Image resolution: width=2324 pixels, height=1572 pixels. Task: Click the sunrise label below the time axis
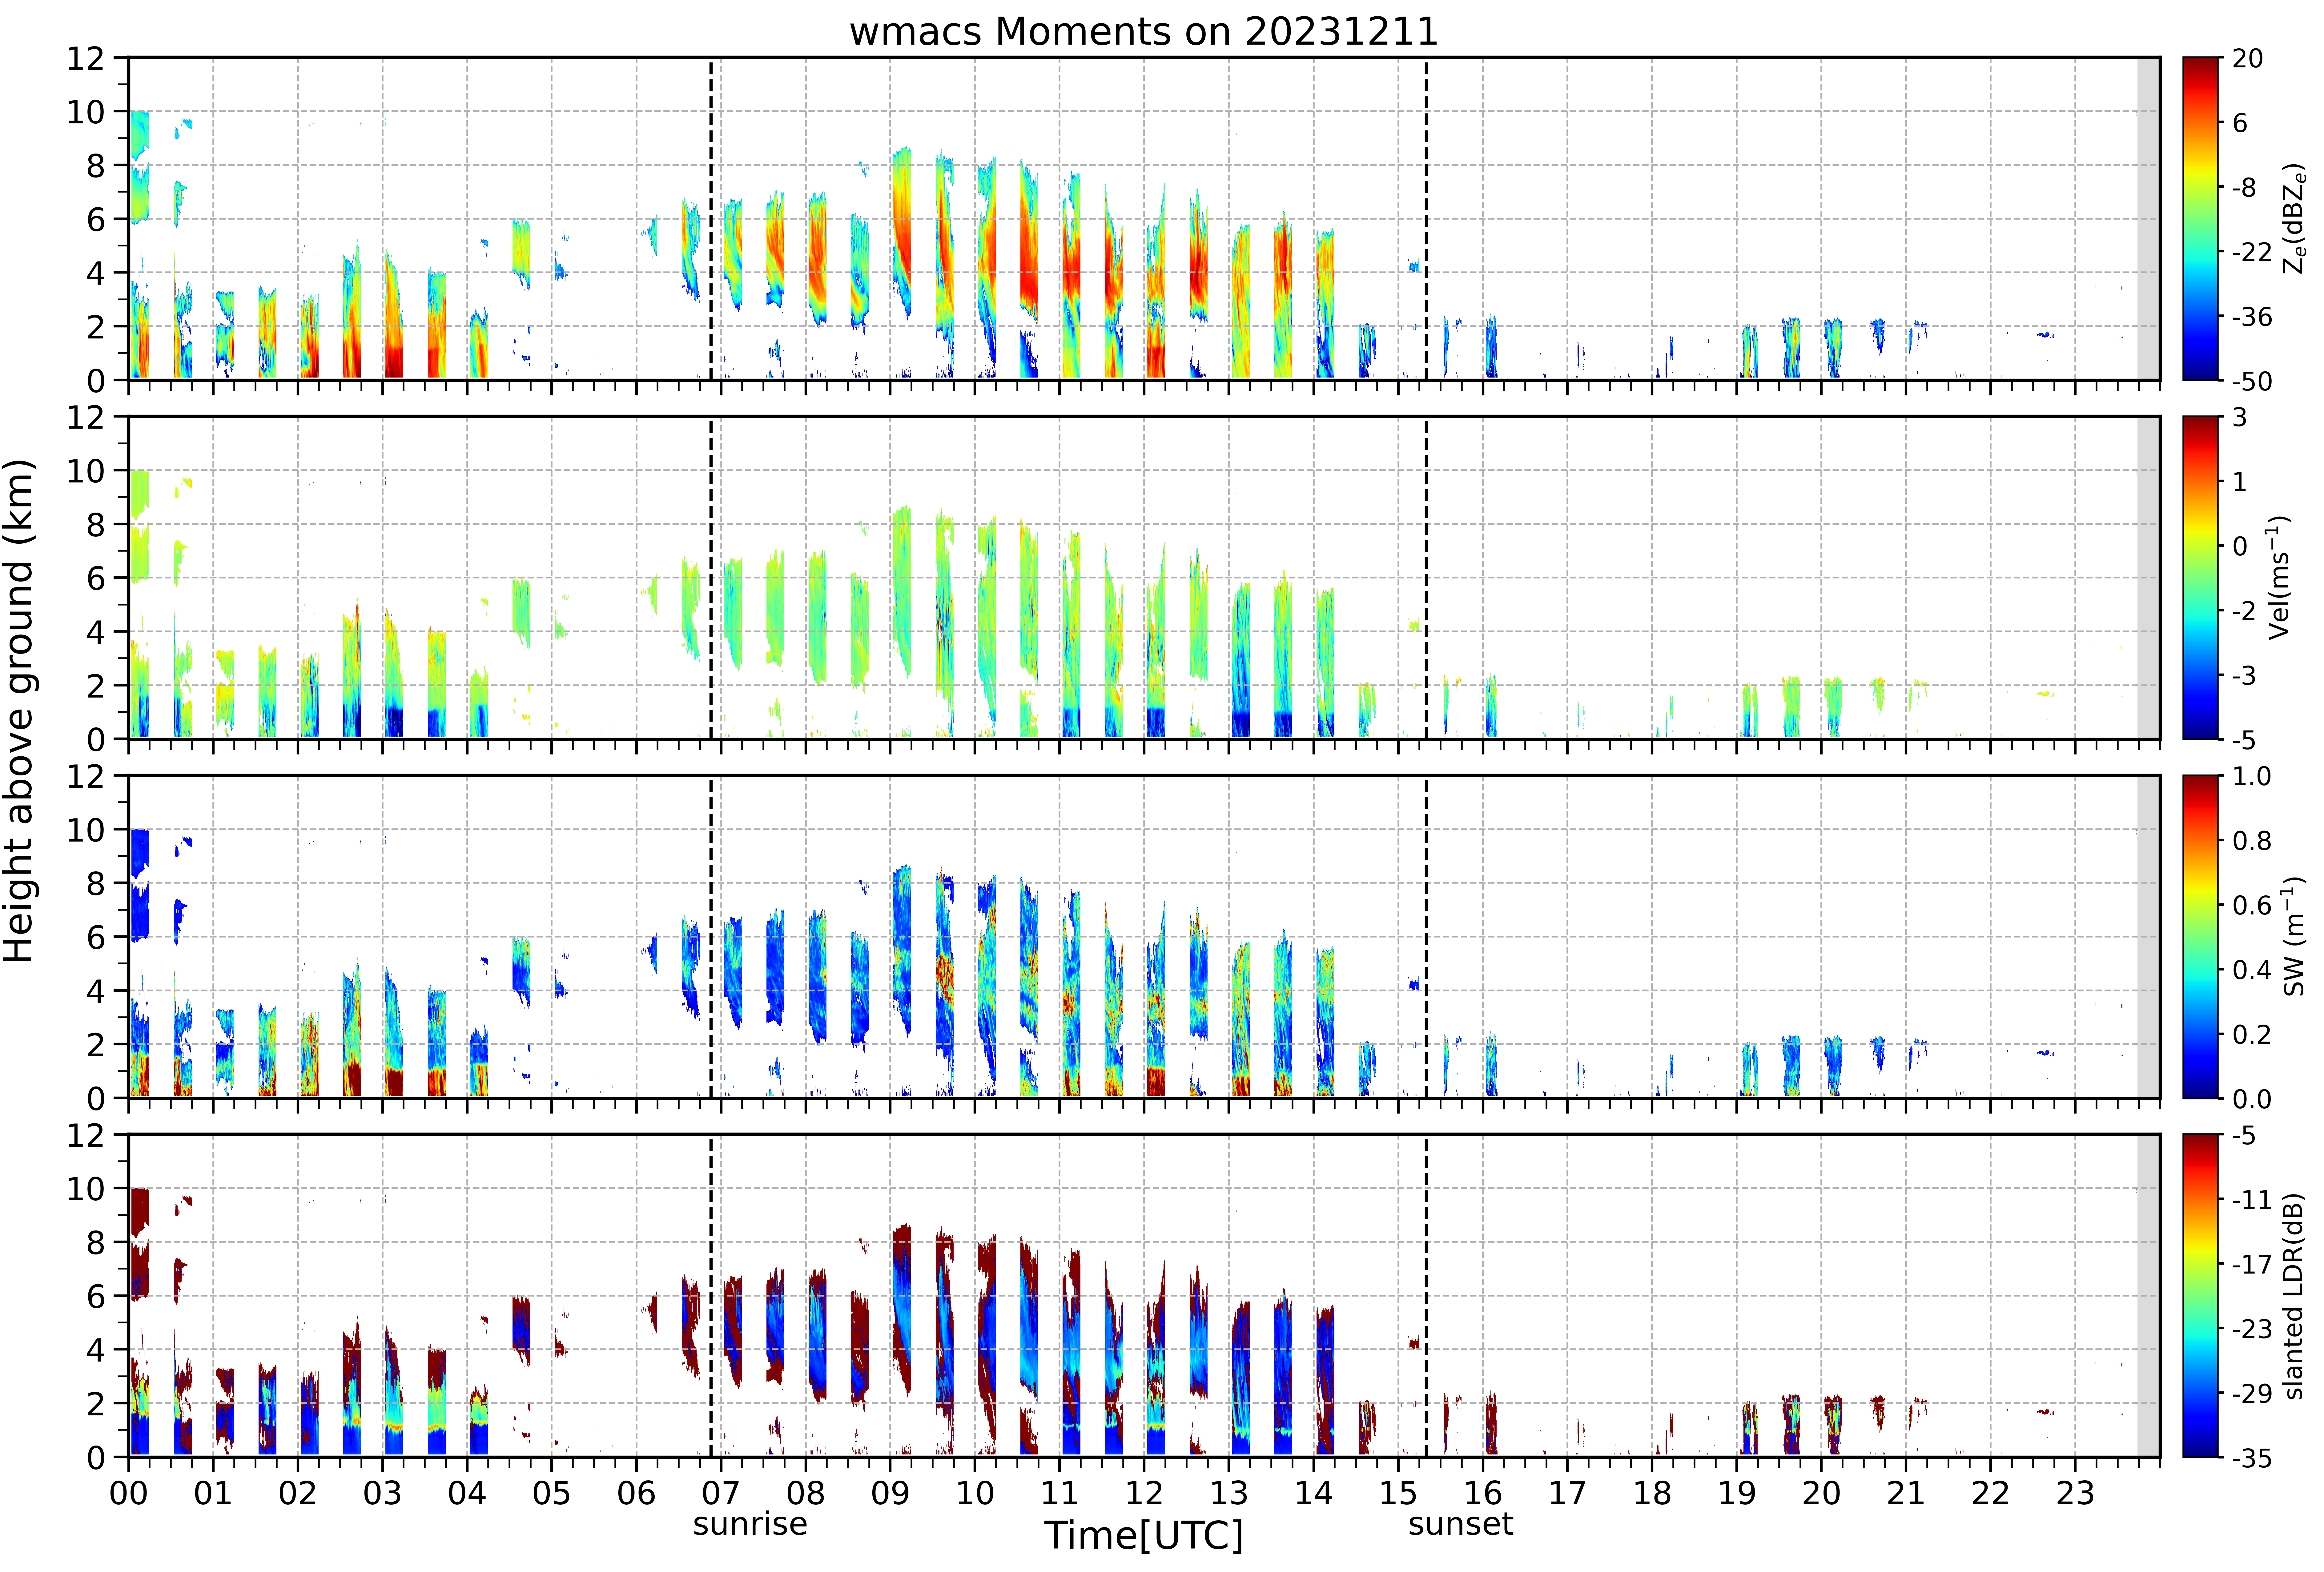(x=750, y=1524)
